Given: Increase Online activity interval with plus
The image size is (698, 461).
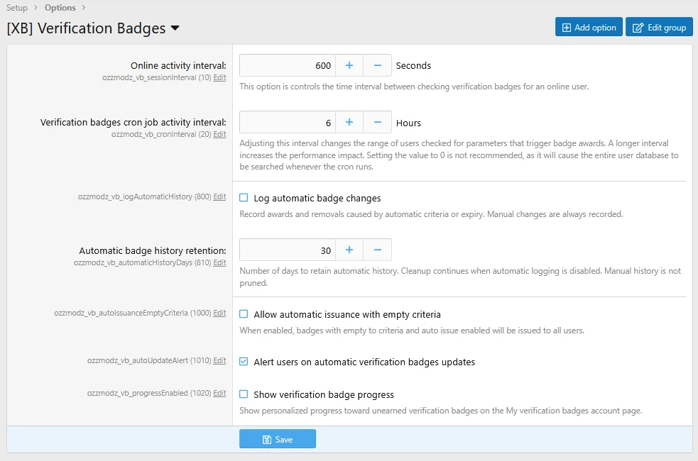Looking at the screenshot, I should (349, 65).
